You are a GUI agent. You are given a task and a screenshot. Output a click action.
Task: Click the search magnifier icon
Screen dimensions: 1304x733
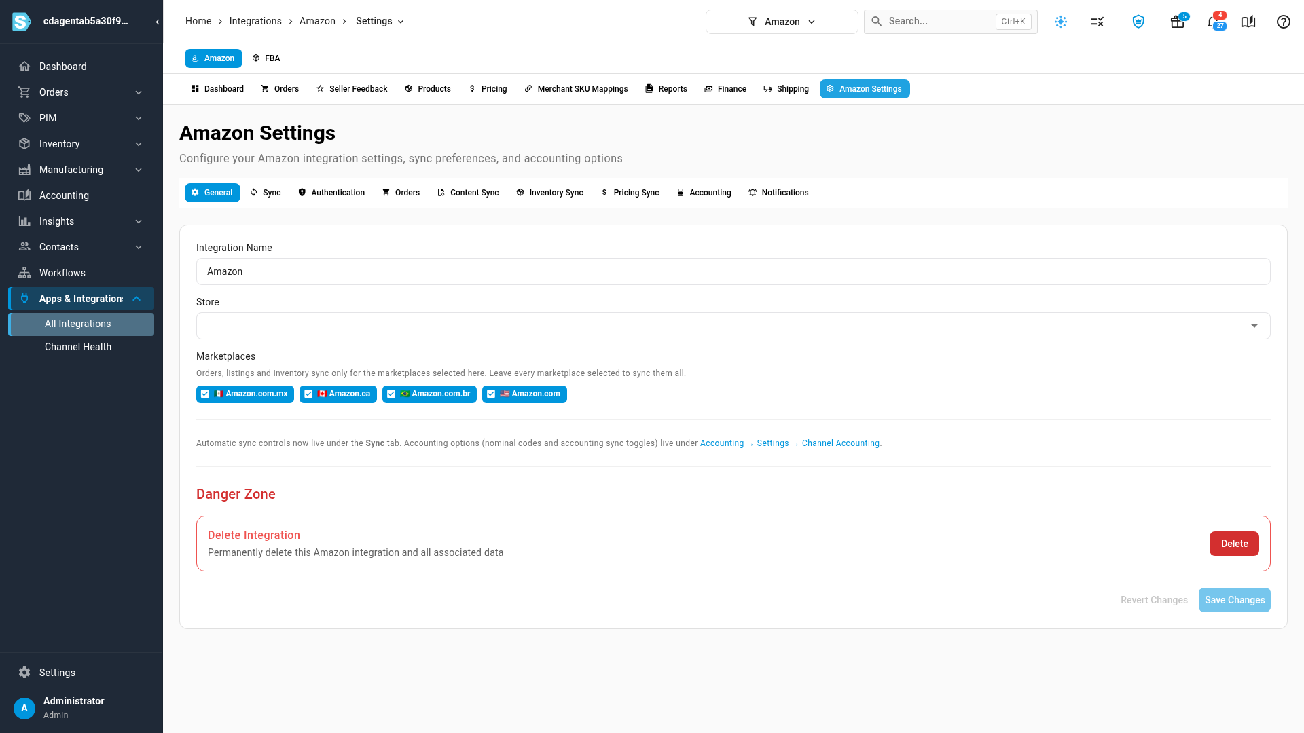coord(877,22)
